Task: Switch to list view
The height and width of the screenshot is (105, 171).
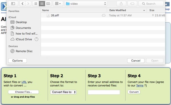Action: point(42,4)
